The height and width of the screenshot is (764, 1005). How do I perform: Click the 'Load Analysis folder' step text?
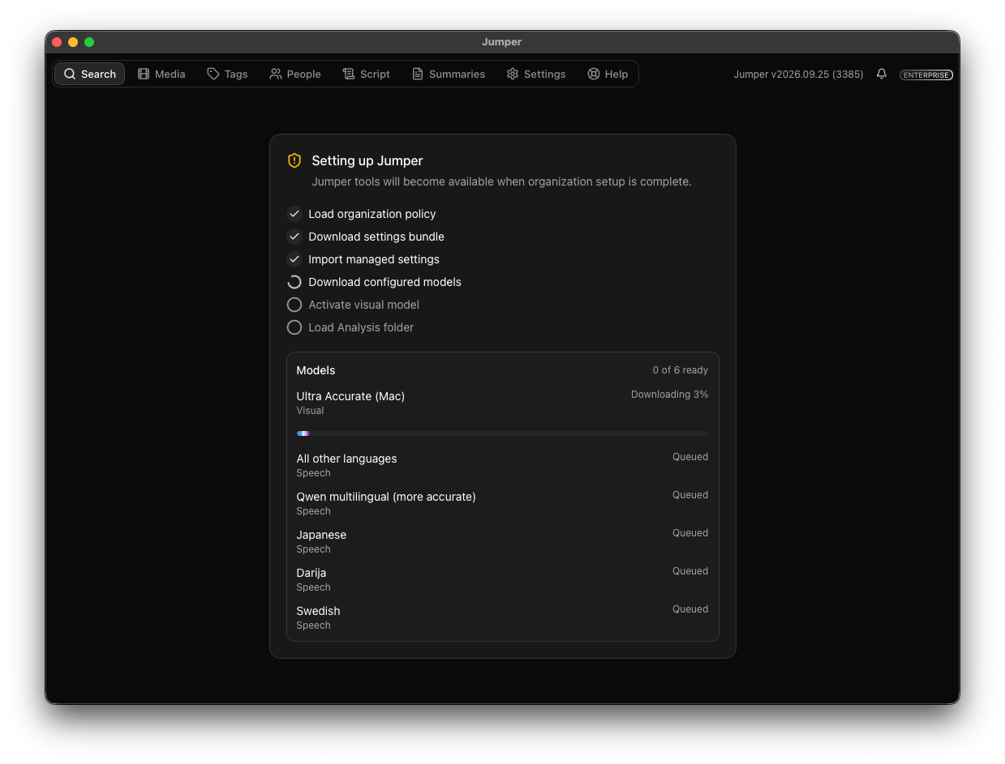tap(361, 327)
